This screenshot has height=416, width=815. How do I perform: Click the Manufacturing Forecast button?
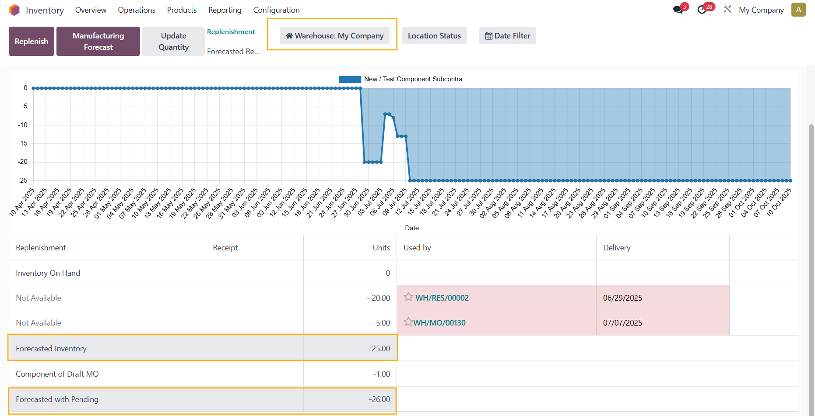tap(98, 42)
